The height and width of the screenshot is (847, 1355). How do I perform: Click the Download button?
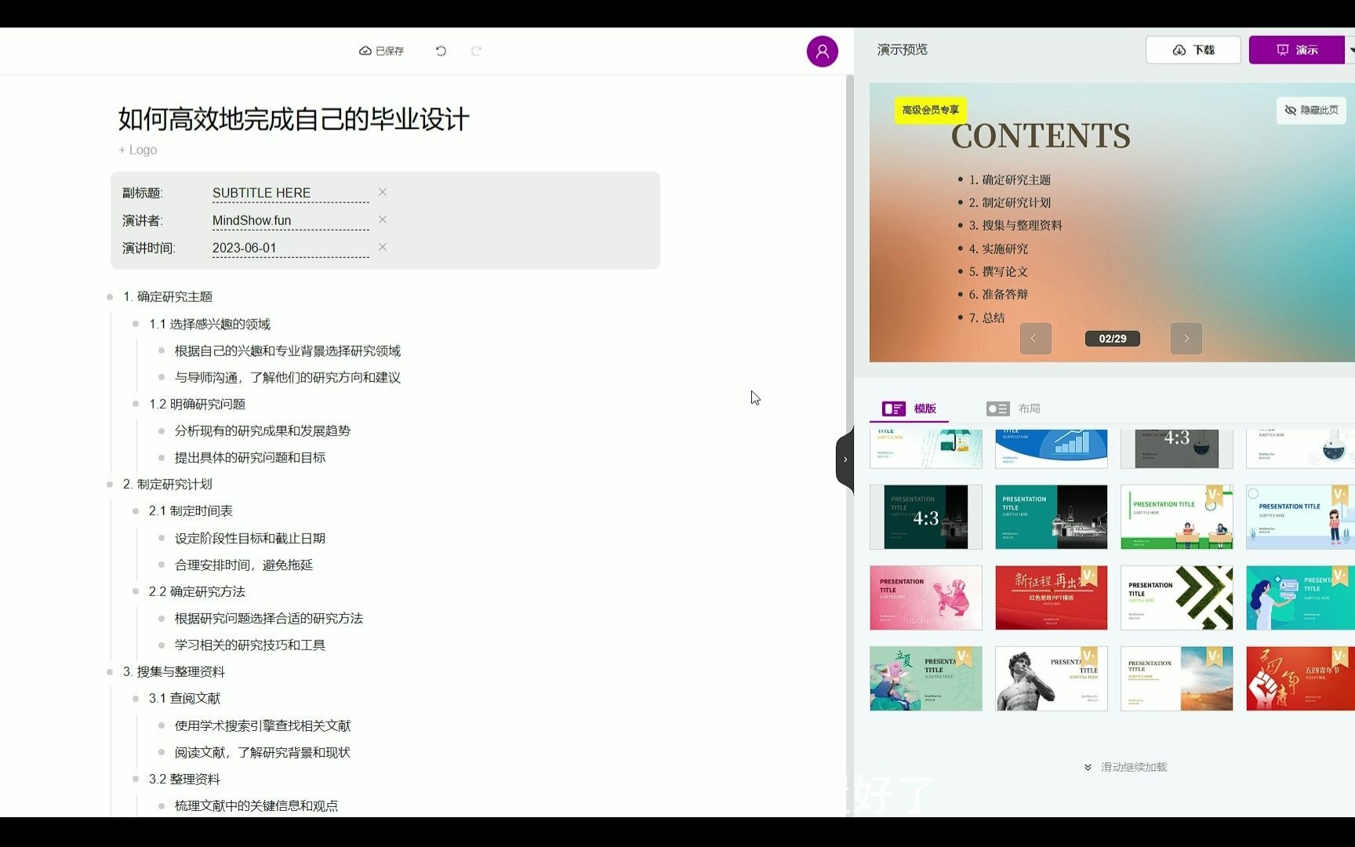tap(1193, 50)
